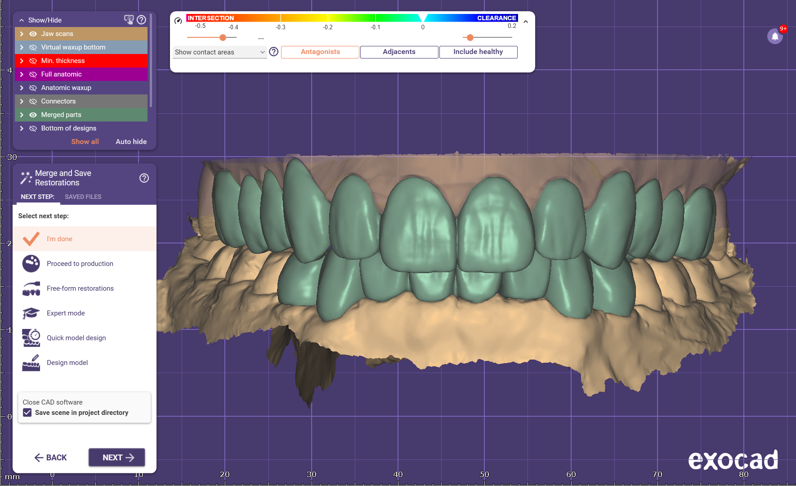Collapse the Show/Hide panel
Viewport: 796px width, 486px height.
[22, 20]
